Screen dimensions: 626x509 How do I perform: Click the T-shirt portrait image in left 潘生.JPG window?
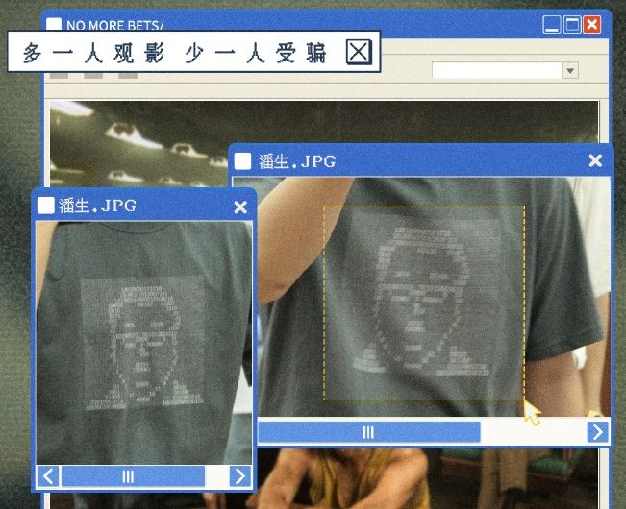click(x=143, y=344)
